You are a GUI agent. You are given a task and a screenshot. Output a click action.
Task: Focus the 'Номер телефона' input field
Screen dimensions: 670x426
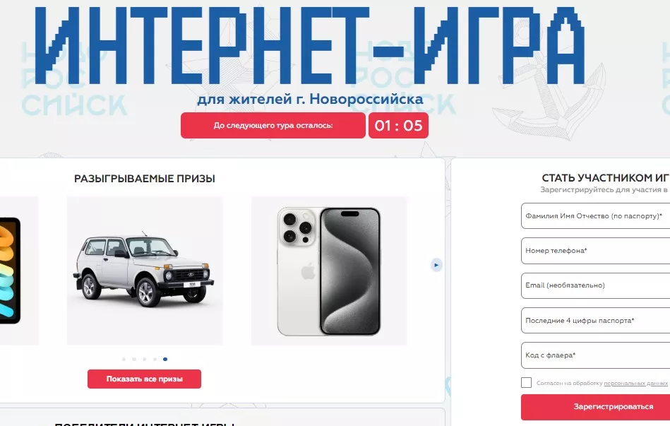[x=596, y=251]
